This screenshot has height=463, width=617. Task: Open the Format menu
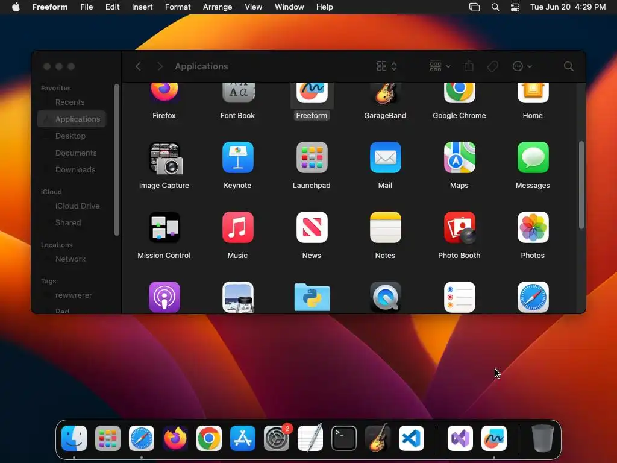coord(178,7)
